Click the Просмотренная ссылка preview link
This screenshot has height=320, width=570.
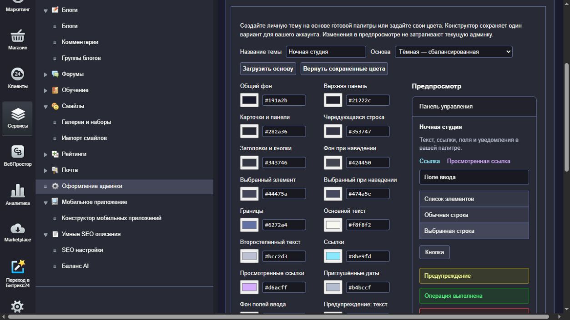coord(479,161)
